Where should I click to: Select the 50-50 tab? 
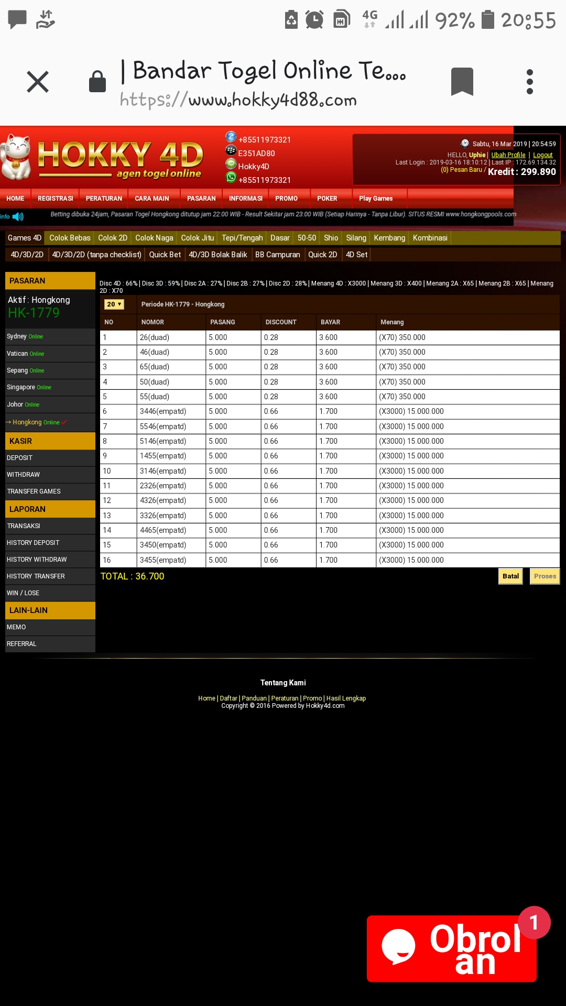[307, 238]
